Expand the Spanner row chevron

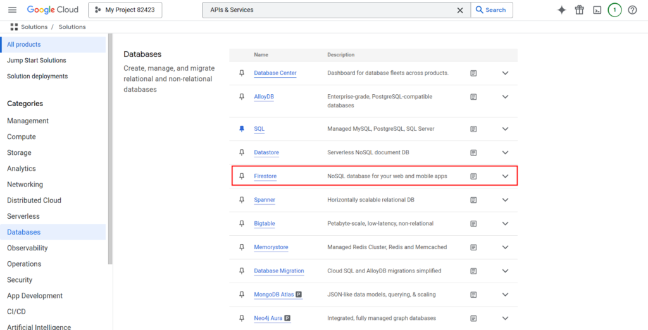(x=505, y=200)
